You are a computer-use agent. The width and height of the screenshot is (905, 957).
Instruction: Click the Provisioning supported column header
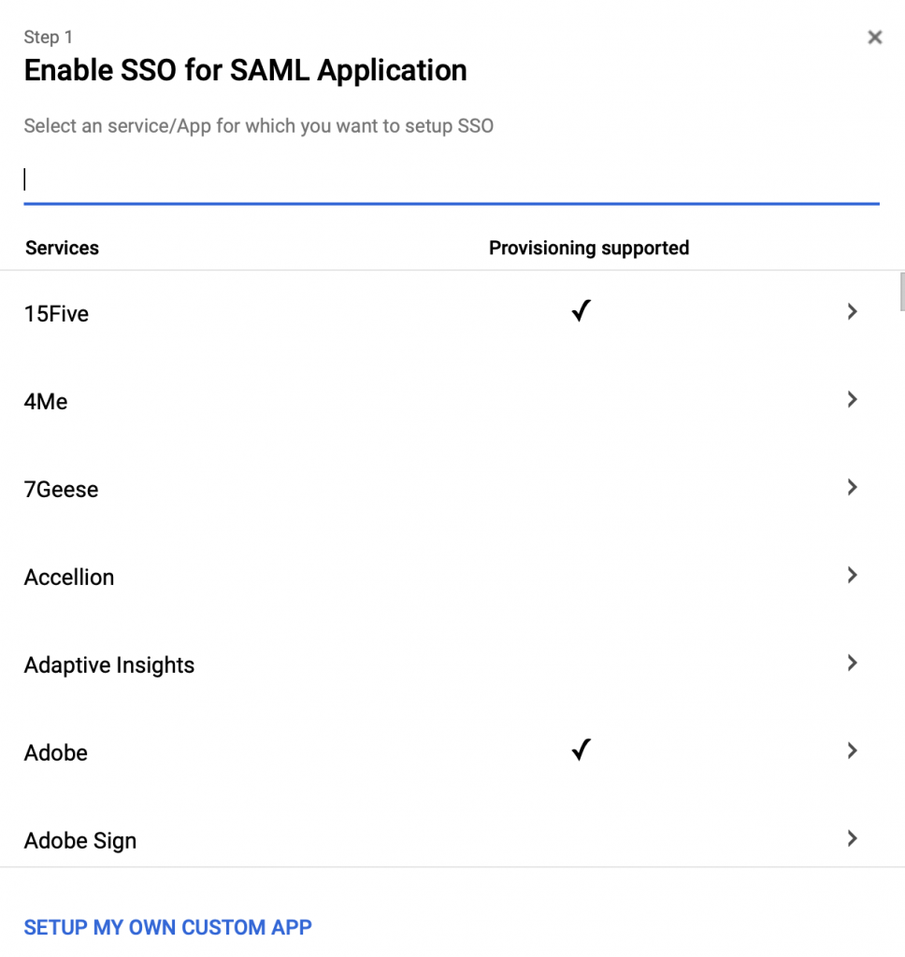click(589, 248)
